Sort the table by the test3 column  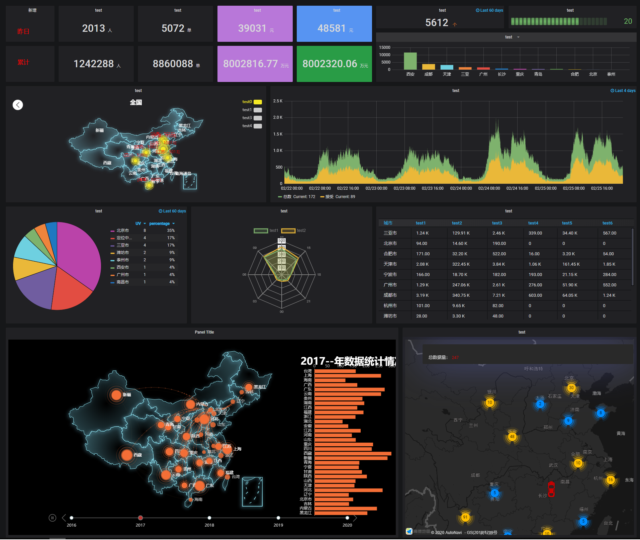(x=497, y=223)
